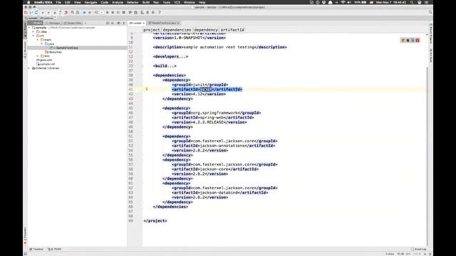
Task: Click the tool windows quick-access icon, bottom-left corner
Action: coord(26,254)
